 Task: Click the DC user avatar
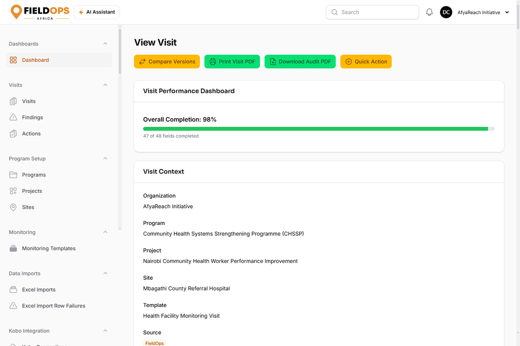point(446,12)
